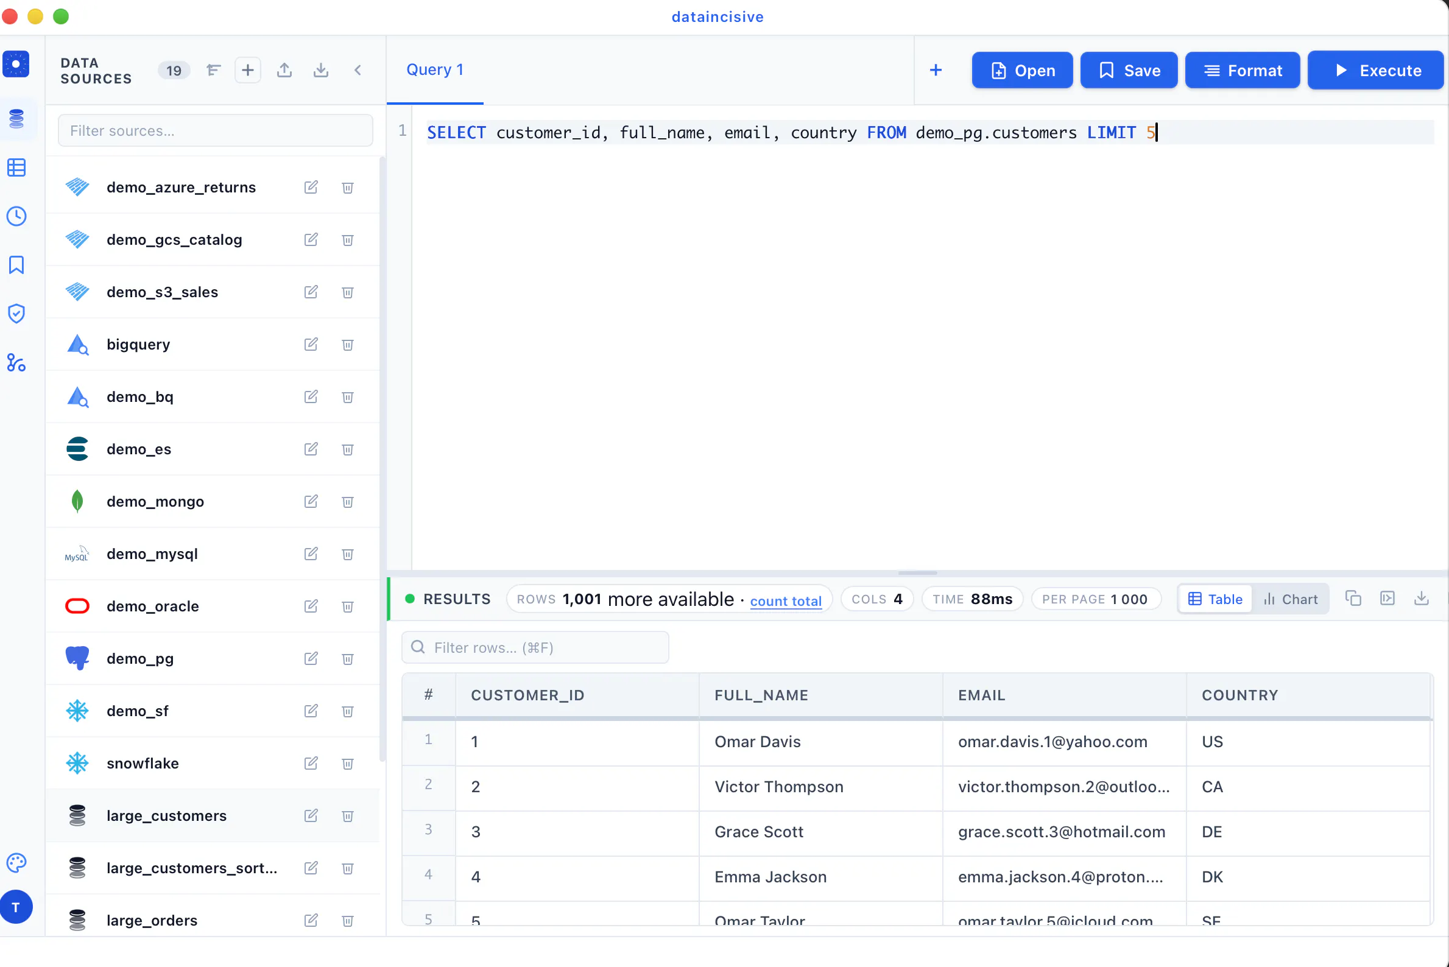Edit the demo_azure_returns source
Image resolution: width=1449 pixels, height=967 pixels.
(x=311, y=187)
